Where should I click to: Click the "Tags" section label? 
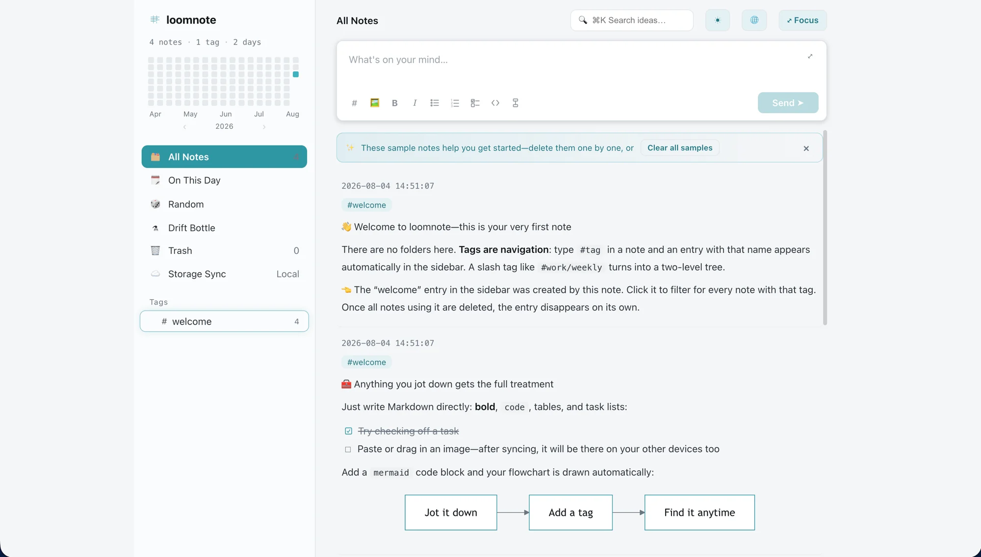pyautogui.click(x=158, y=302)
